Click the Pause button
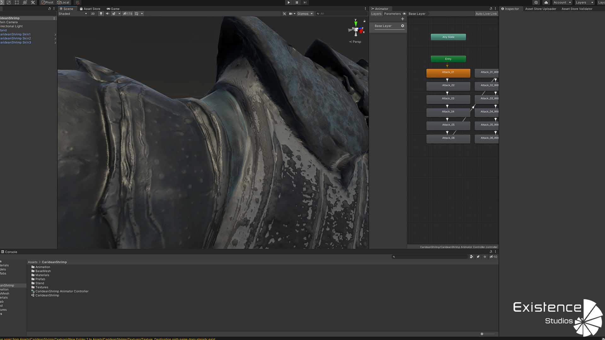 [297, 3]
